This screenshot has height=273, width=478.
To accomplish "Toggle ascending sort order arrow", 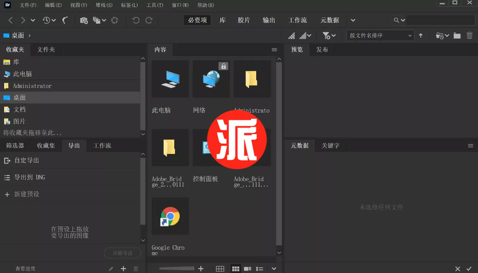I will pos(421,35).
